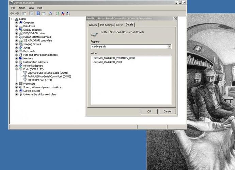Click the Forward arrow in Device Manager toolbar
The image size is (235, 170).
17,14
